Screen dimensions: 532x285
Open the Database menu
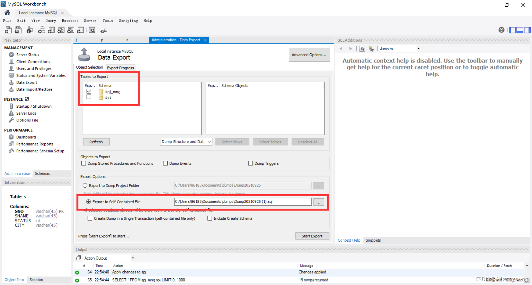click(x=70, y=20)
